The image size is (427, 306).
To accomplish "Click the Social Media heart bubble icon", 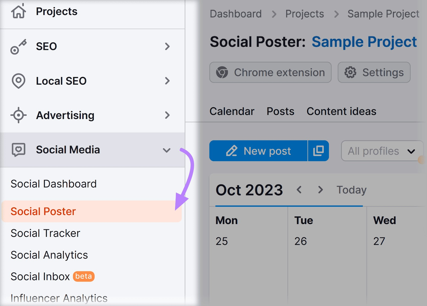I will pos(18,150).
